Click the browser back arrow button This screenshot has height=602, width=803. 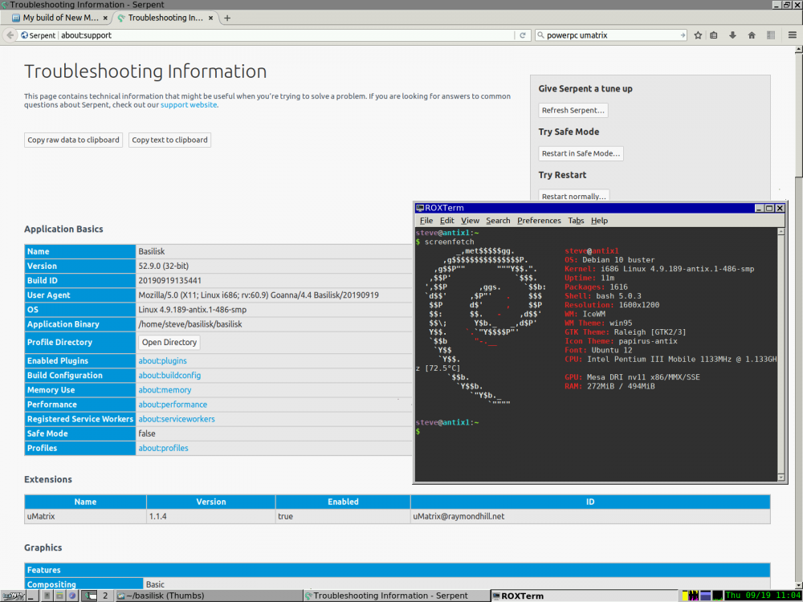coord(10,35)
